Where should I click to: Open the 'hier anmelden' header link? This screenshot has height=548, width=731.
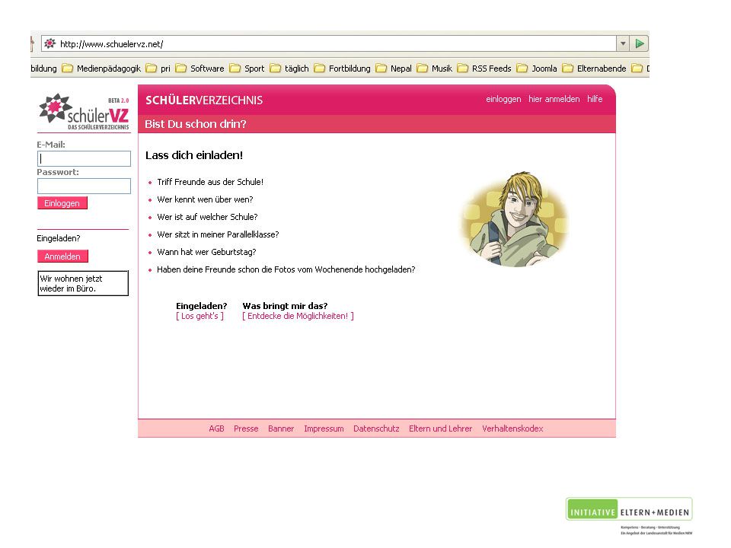[554, 99]
